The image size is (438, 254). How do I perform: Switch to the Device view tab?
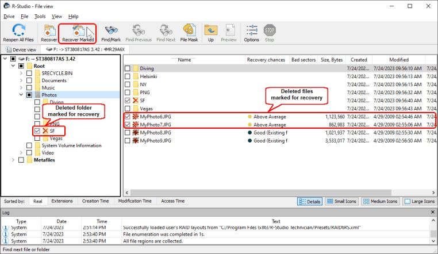(21, 49)
